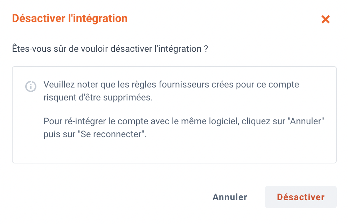Click the "Veuillez noter" warning sentence
The image size is (348, 224).
pos(171,91)
